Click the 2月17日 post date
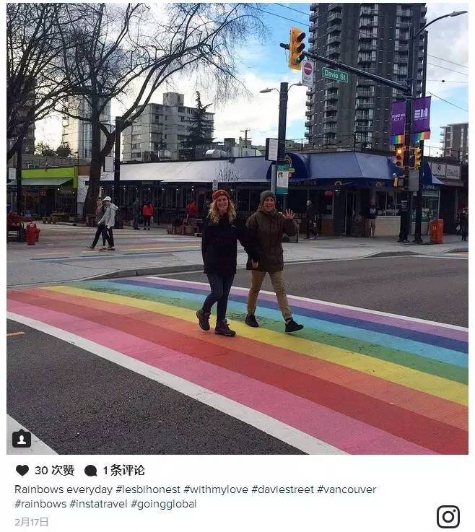Screen dimensions: 475x532 (32, 521)
